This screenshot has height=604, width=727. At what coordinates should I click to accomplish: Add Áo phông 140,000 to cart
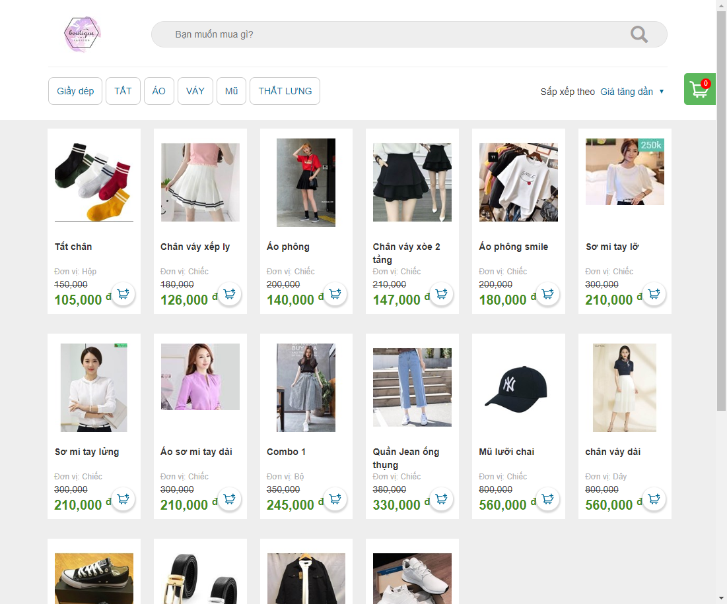[x=335, y=294]
